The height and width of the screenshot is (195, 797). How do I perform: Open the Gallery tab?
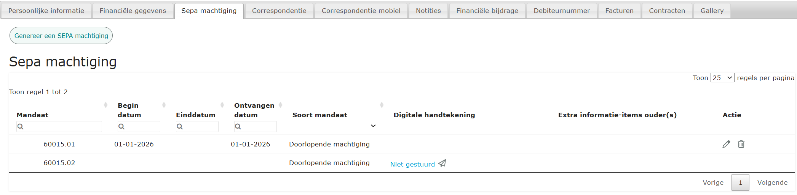pyautogui.click(x=712, y=11)
